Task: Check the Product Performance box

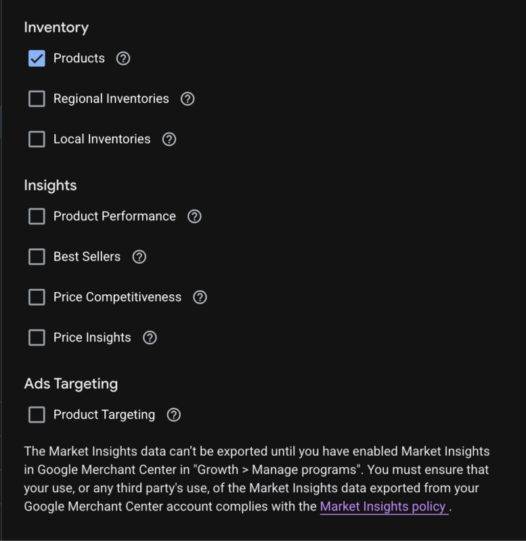Action: tap(37, 216)
